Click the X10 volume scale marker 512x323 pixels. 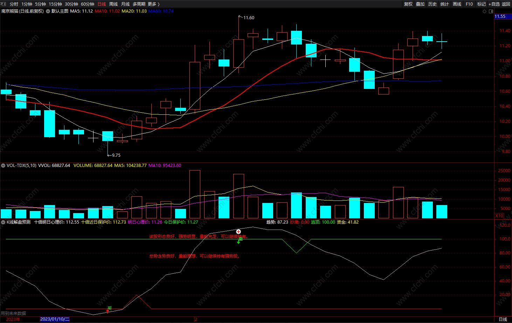pyautogui.click(x=499, y=216)
